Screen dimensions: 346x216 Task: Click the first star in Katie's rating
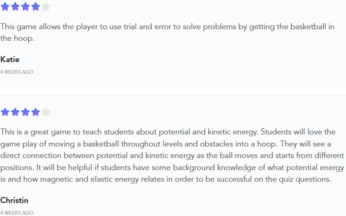point(5,6)
